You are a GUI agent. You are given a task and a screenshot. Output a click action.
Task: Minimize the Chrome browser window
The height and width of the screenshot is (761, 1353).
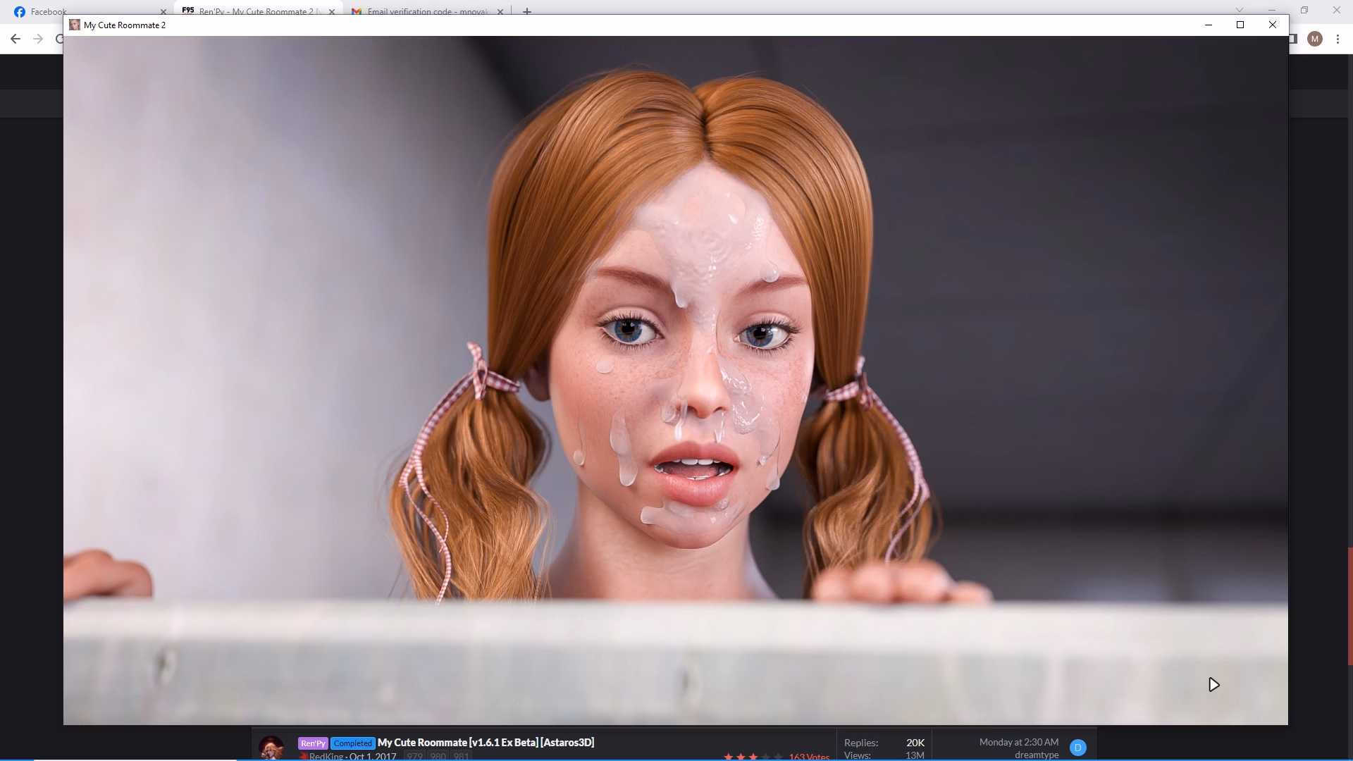point(1272,10)
